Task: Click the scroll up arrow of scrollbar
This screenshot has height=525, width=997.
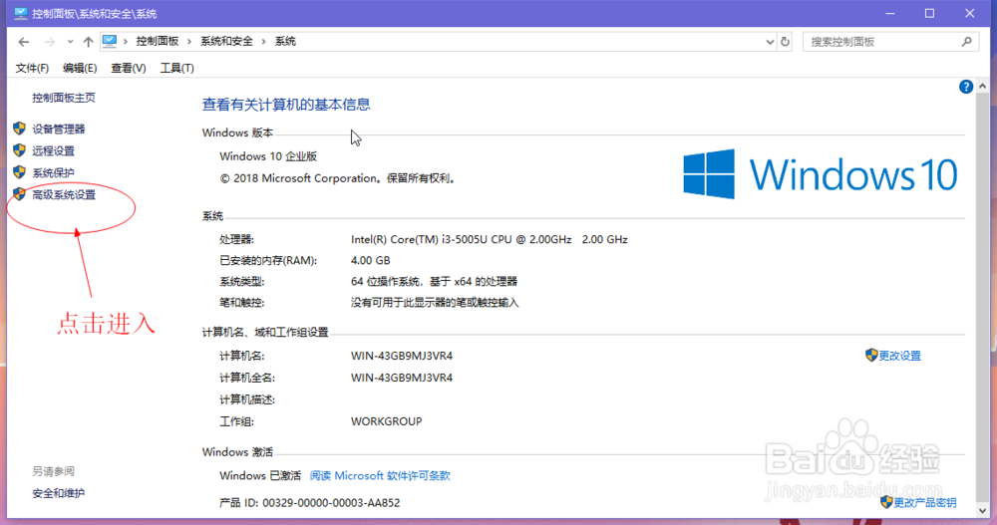Action: click(983, 87)
